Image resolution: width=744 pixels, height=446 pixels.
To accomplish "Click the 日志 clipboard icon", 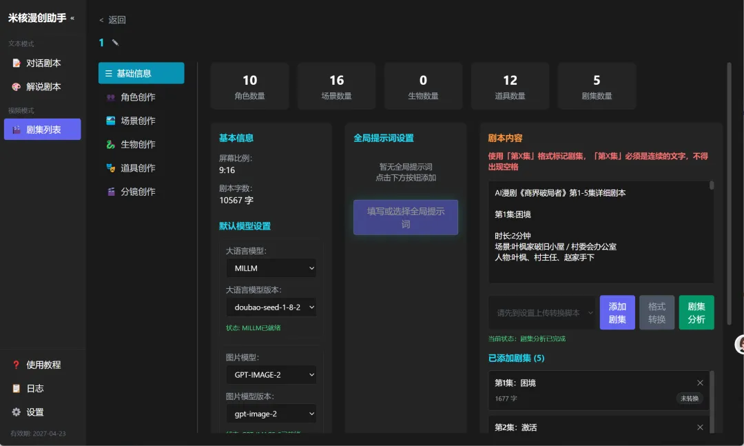I will coord(16,389).
